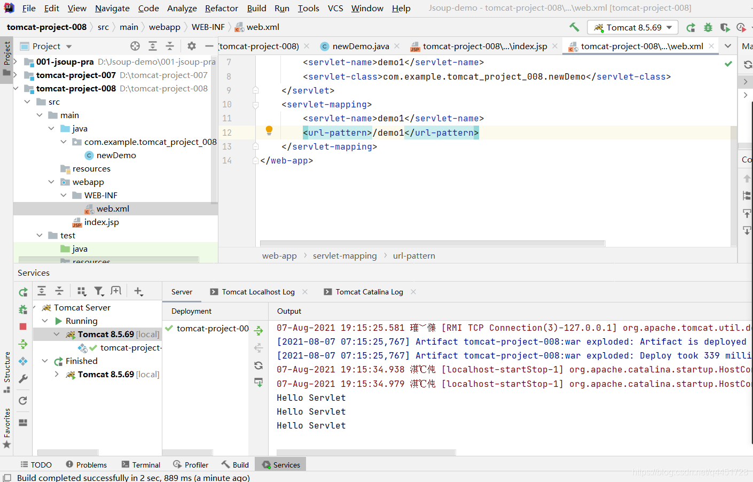Open the File menu
Viewport: 753px width, 482px height.
(x=29, y=8)
